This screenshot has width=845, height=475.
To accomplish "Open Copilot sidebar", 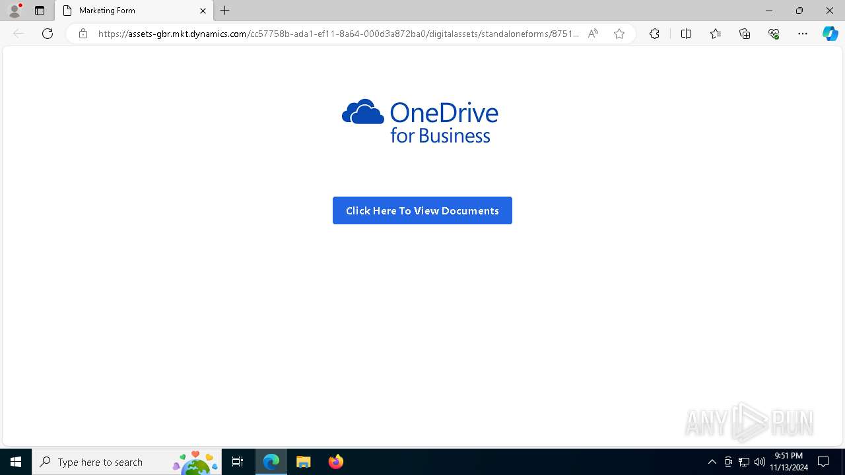I will (x=830, y=34).
